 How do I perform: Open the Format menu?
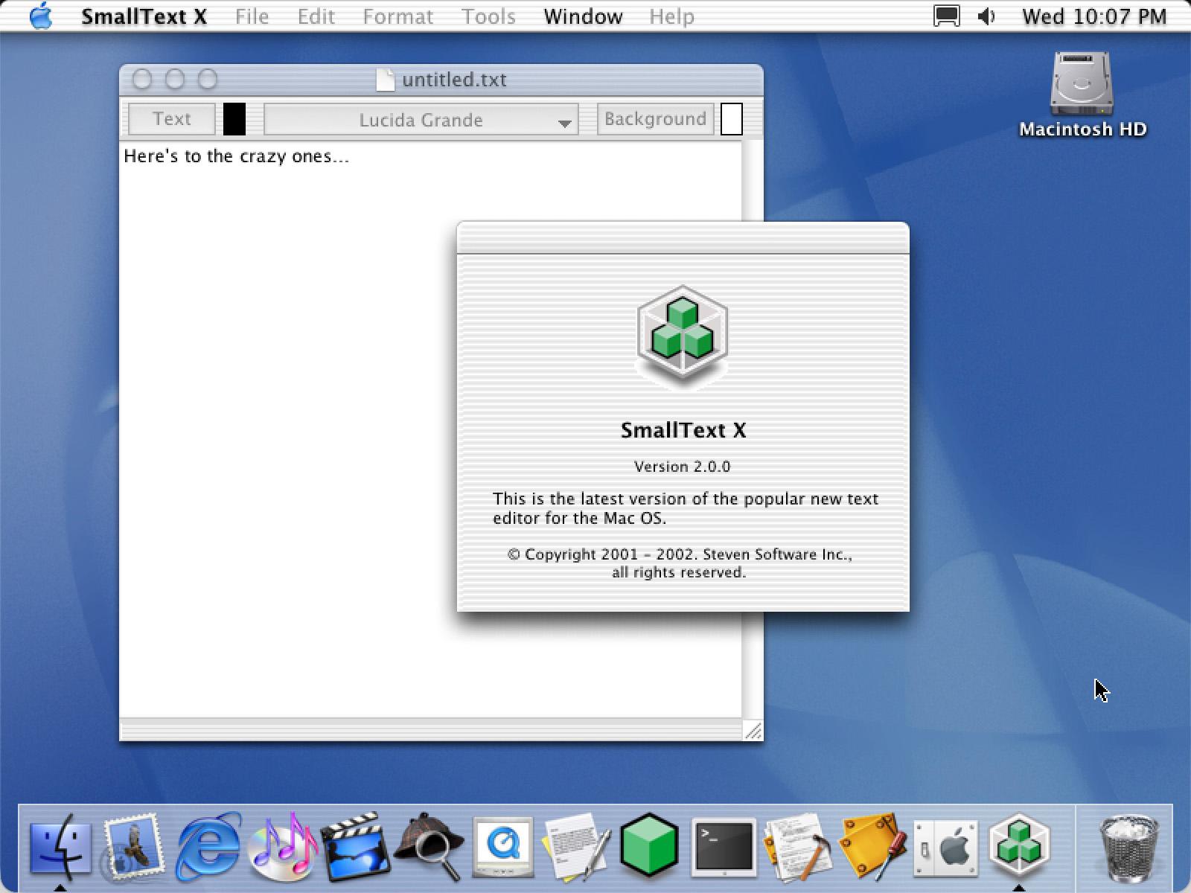(397, 16)
